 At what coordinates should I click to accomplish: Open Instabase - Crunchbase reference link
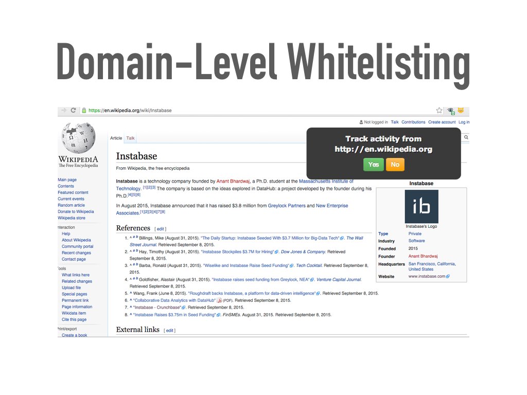pos(157,308)
